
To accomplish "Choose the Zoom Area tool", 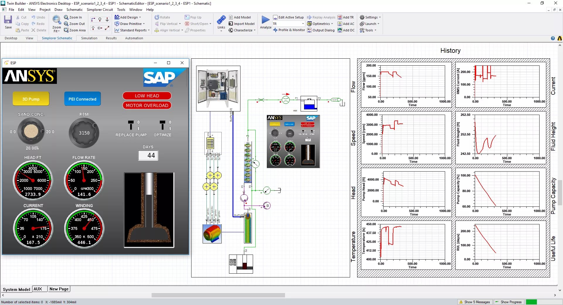I will click(75, 30).
